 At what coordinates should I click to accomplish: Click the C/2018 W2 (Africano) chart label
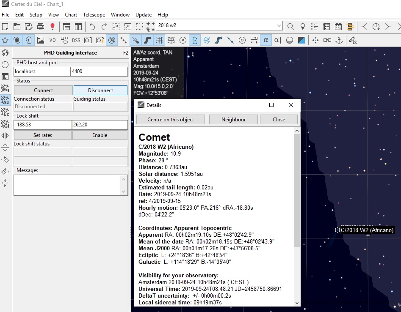367,230
